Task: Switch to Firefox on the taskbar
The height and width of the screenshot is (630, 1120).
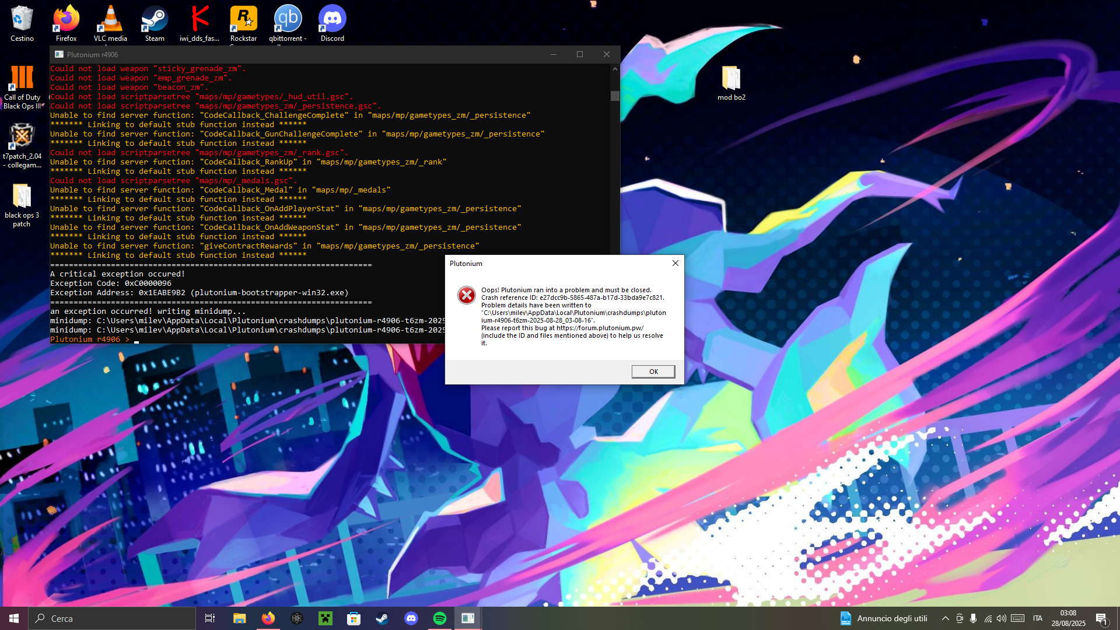Action: coord(268,618)
